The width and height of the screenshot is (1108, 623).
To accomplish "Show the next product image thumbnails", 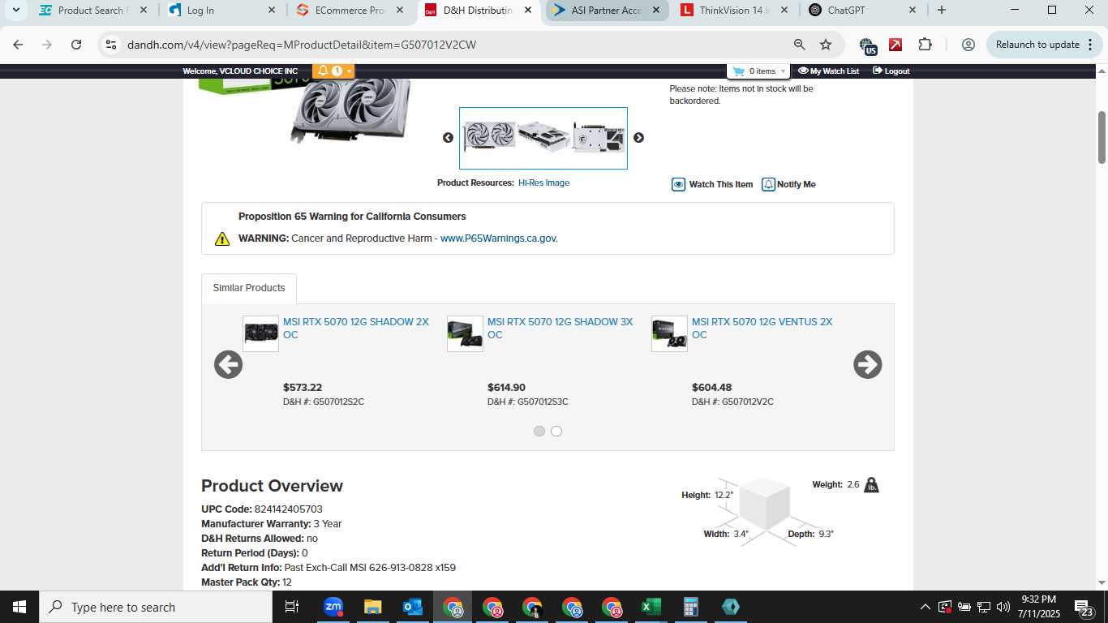I will (638, 138).
